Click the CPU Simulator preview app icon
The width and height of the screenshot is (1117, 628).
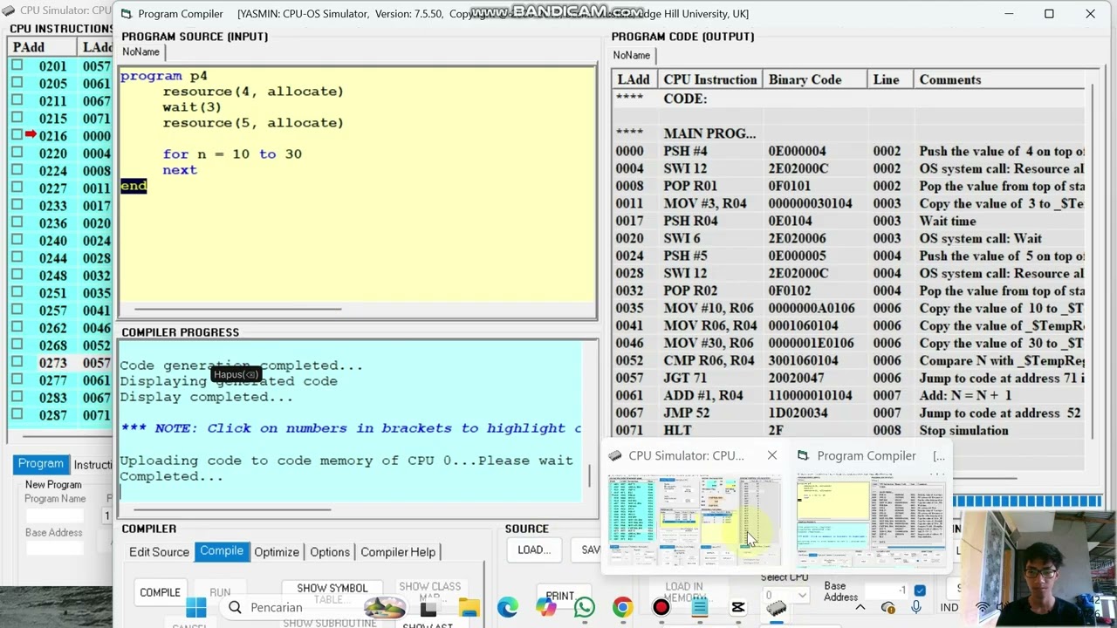coord(615,455)
